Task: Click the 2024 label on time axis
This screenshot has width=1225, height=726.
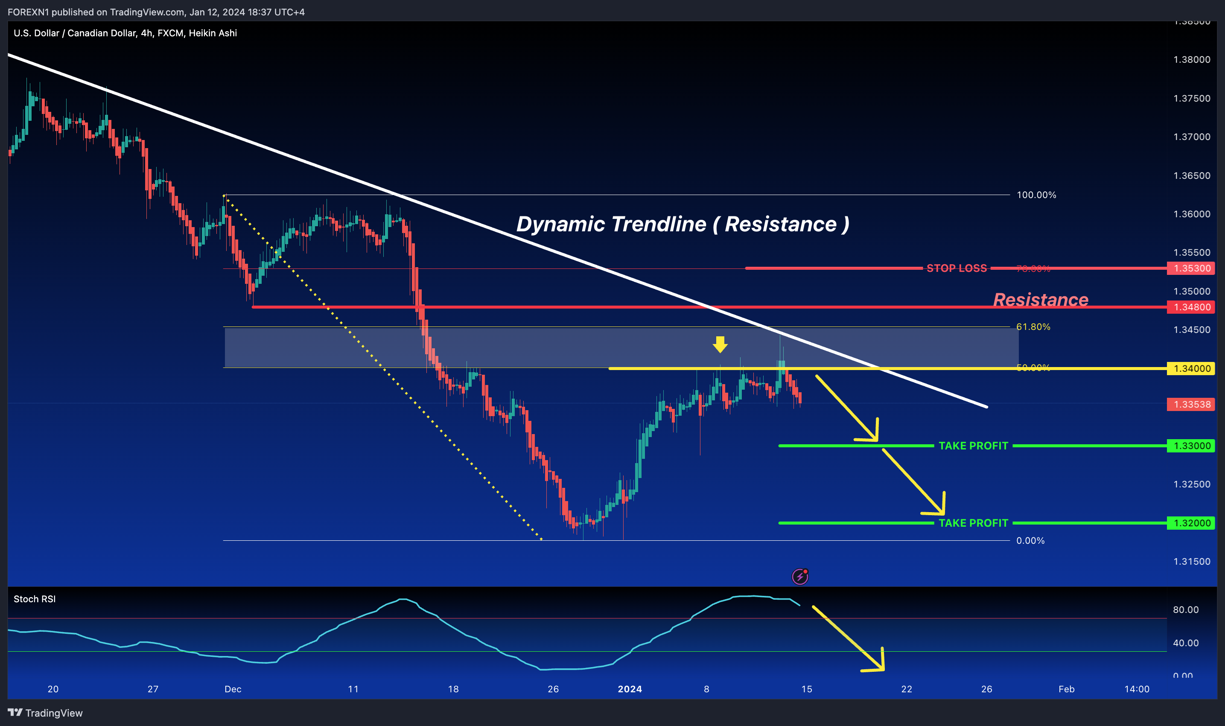Action: (x=630, y=689)
